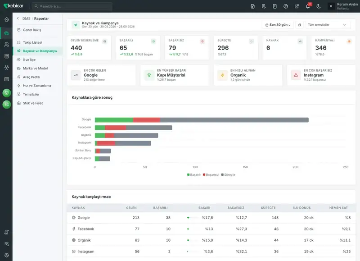Click the red Başarısız segment of the Facebook bar
Image resolution: width=360 pixels, height=261 pixels.
[x=116, y=128]
